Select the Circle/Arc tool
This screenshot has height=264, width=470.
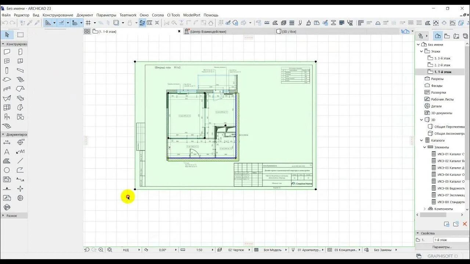tap(7, 170)
